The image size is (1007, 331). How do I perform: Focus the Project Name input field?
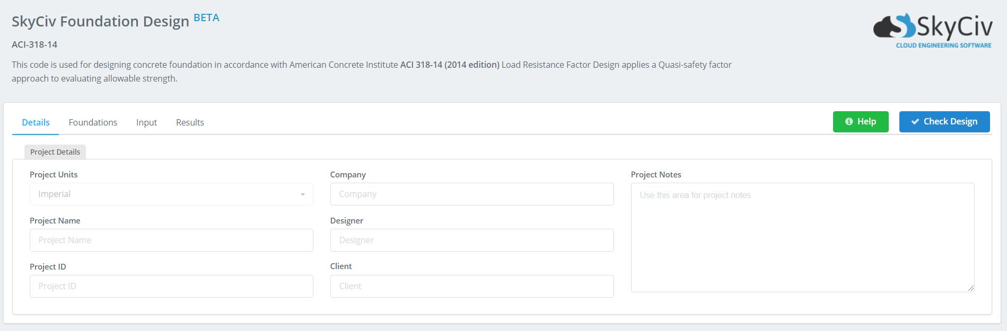171,240
